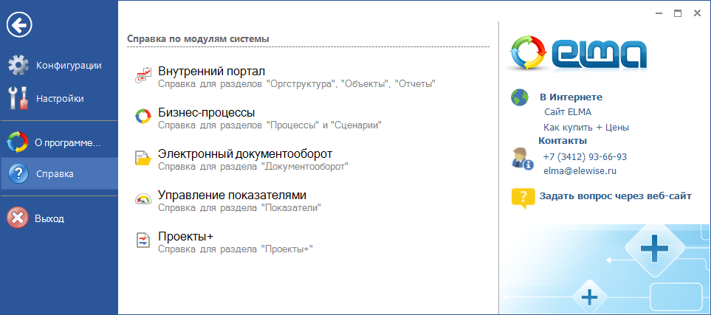Click the back arrow icon

point(18,25)
